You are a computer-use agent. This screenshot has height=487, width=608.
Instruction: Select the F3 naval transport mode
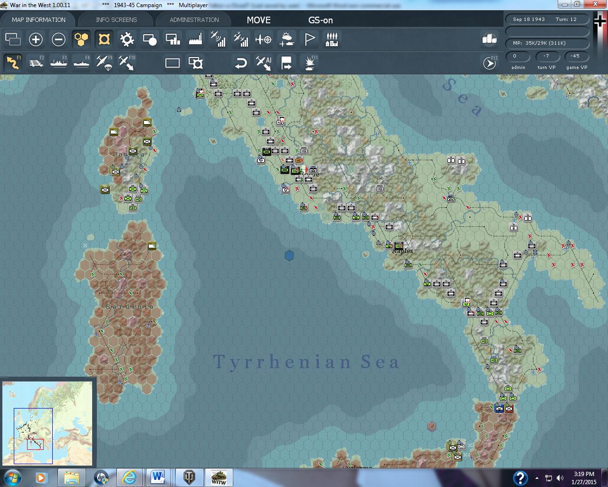point(58,63)
